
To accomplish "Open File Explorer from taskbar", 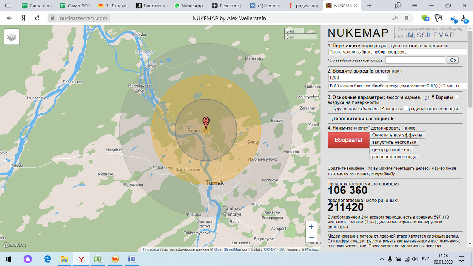I will [x=64, y=259].
